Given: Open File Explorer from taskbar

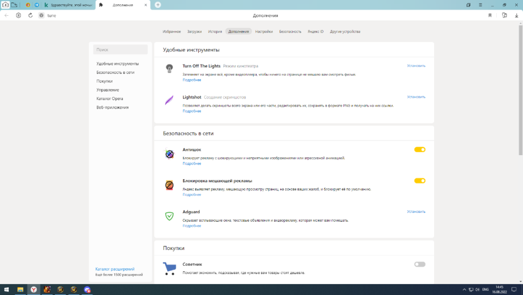Looking at the screenshot, I should pyautogui.click(x=20, y=290).
